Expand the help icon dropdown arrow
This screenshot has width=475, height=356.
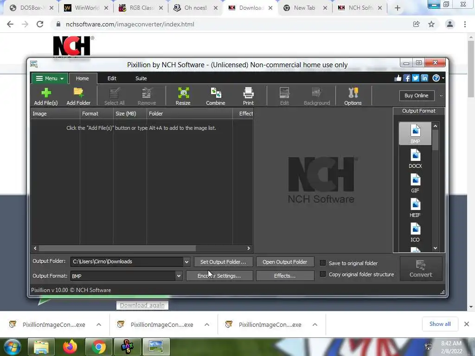[x=443, y=78]
